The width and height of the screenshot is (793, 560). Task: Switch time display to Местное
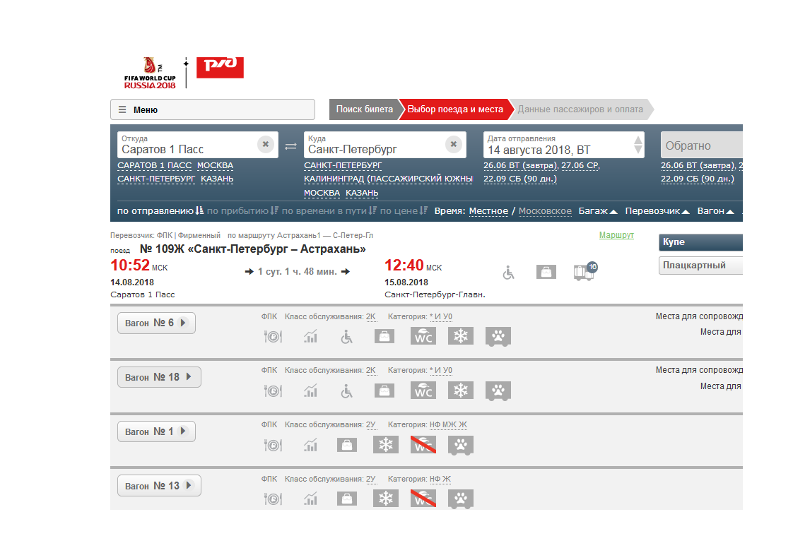pos(488,210)
